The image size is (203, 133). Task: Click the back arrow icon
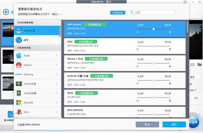point(6,12)
